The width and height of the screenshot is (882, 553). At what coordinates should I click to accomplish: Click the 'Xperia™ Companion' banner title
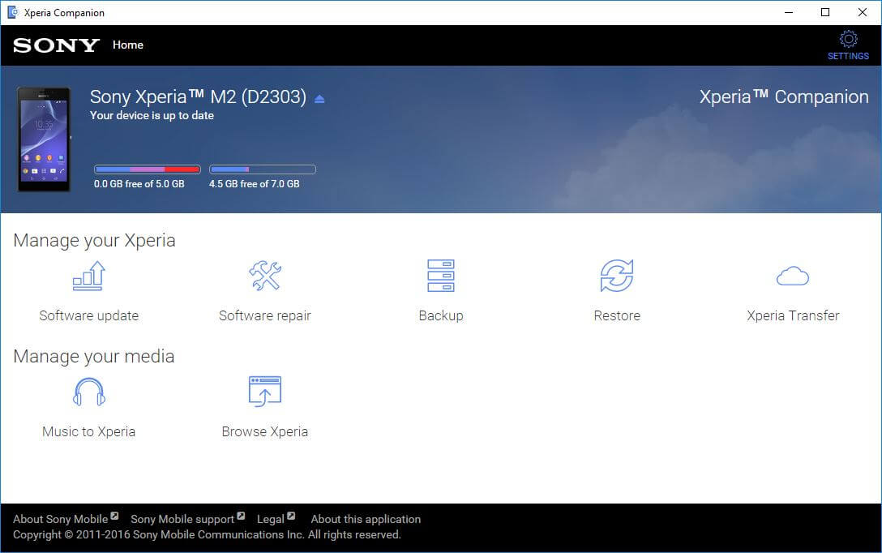(x=784, y=96)
